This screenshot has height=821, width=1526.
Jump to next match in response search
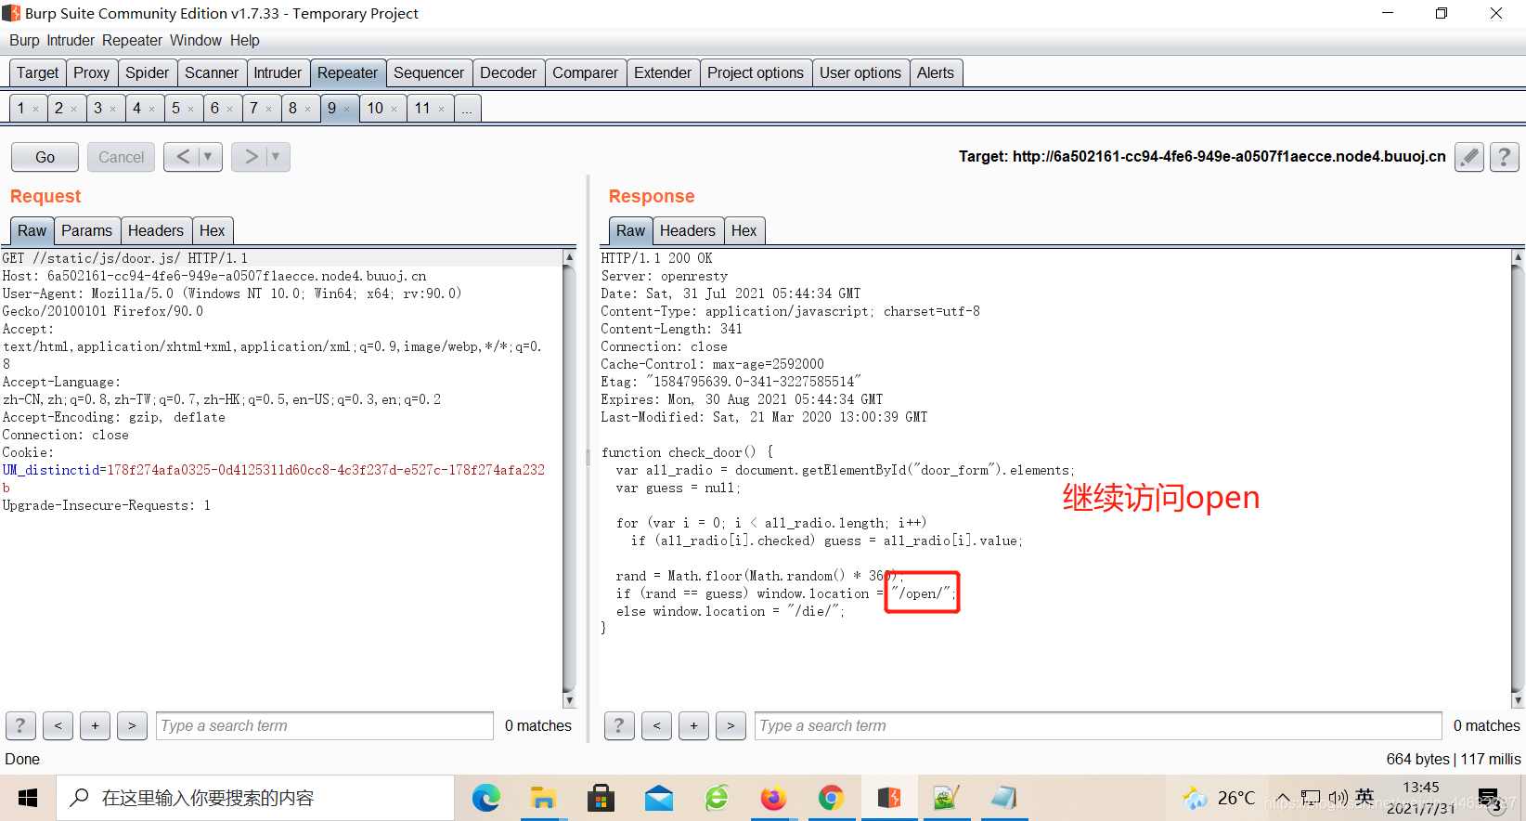click(x=731, y=725)
